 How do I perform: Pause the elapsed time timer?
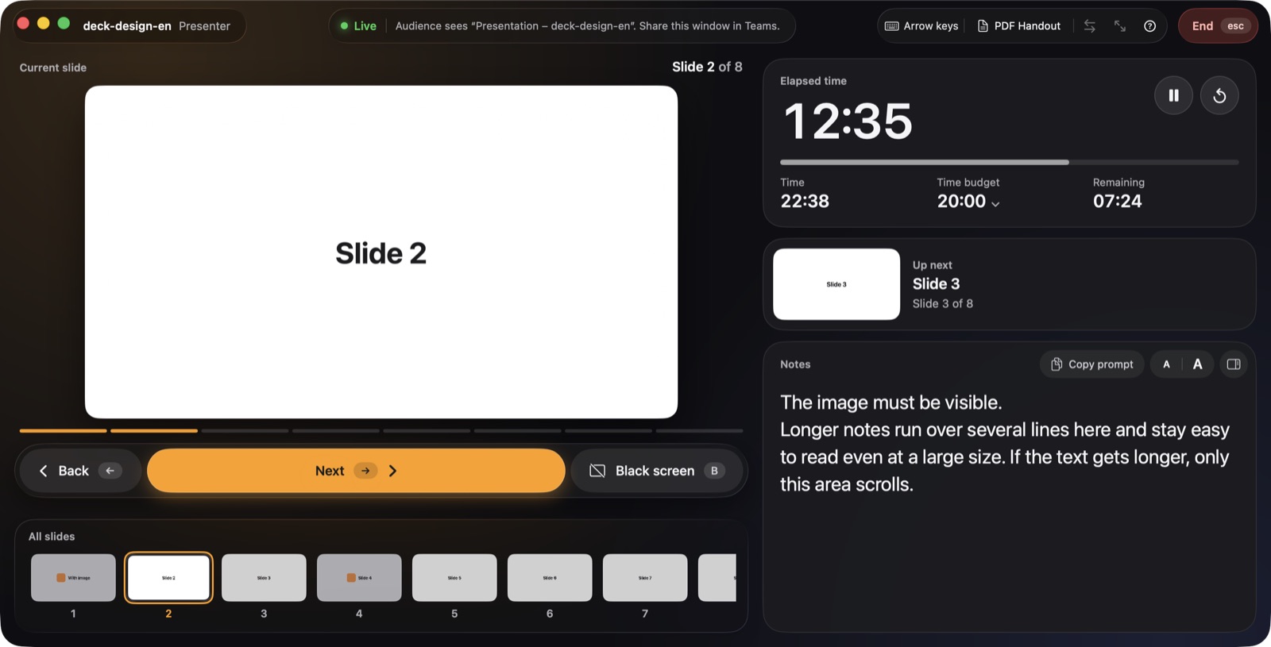1173,95
